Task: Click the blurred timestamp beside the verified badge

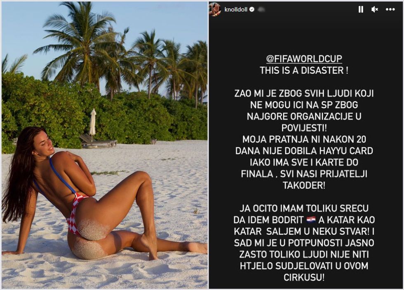Action: point(261,9)
